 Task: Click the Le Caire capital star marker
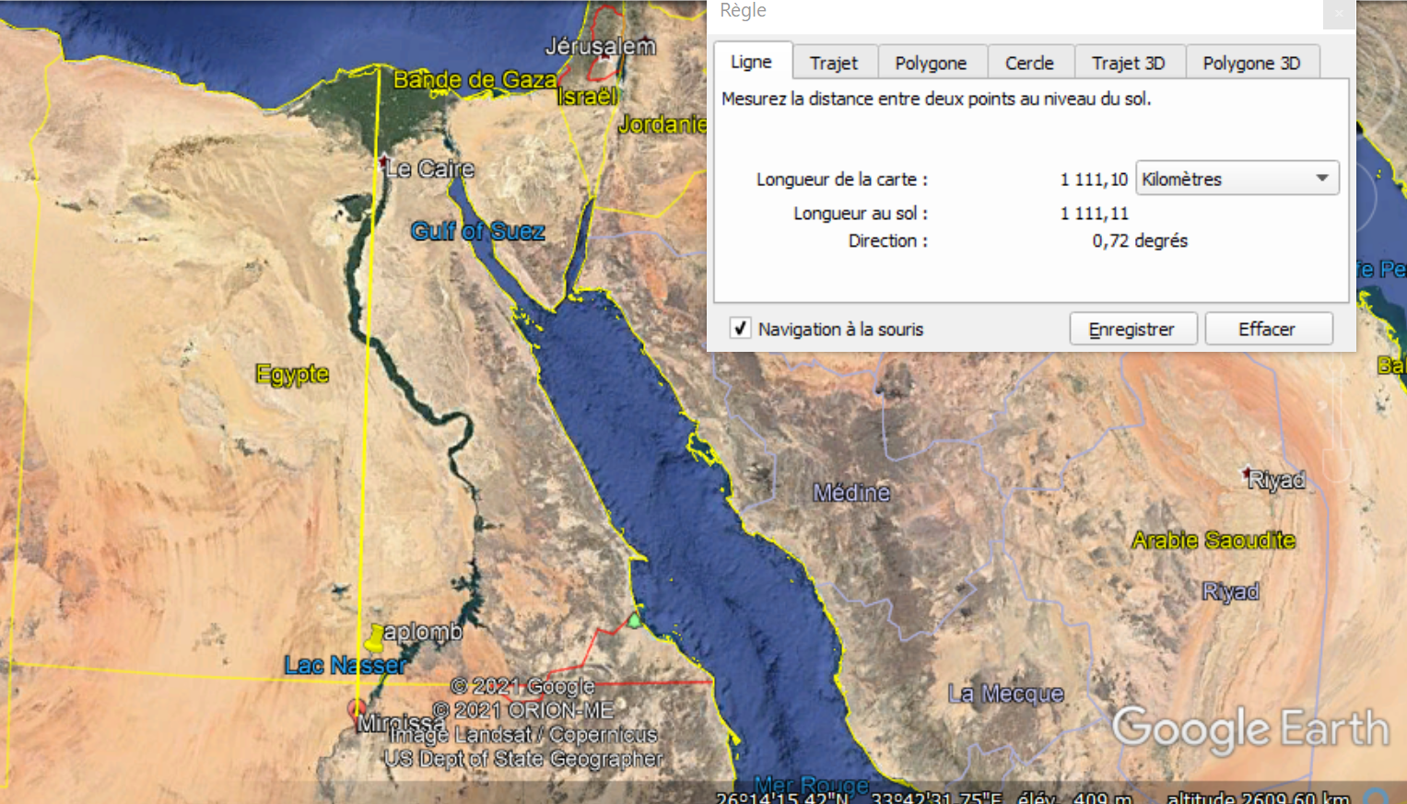click(x=383, y=162)
